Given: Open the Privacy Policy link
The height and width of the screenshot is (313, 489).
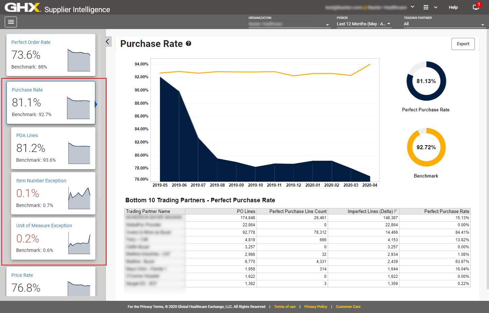Looking at the screenshot, I should point(316,307).
